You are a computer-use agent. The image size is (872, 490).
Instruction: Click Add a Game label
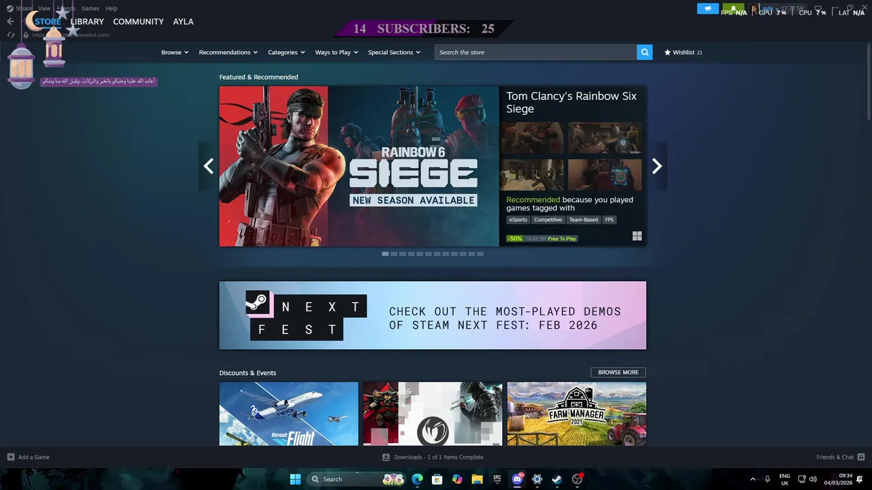(x=33, y=457)
